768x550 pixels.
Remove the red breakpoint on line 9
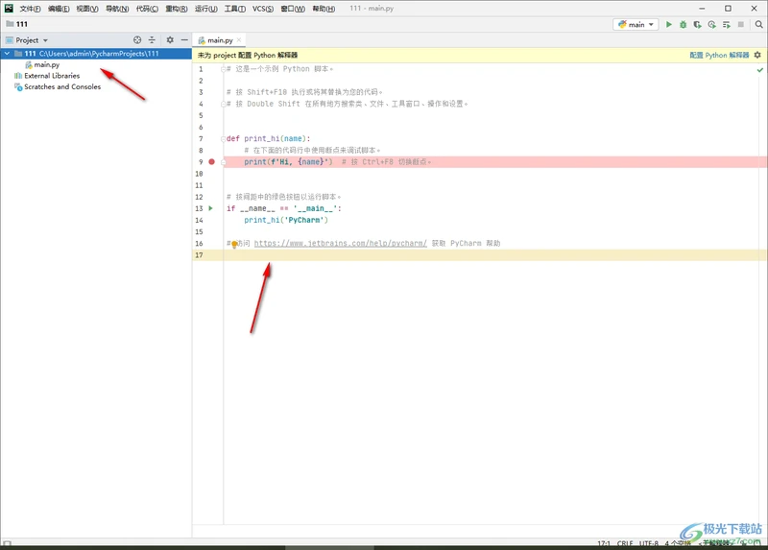(x=211, y=161)
